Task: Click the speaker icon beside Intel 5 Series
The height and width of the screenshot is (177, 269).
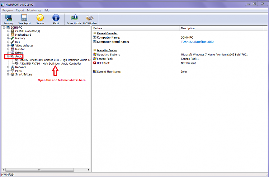Action: click(x=16, y=60)
